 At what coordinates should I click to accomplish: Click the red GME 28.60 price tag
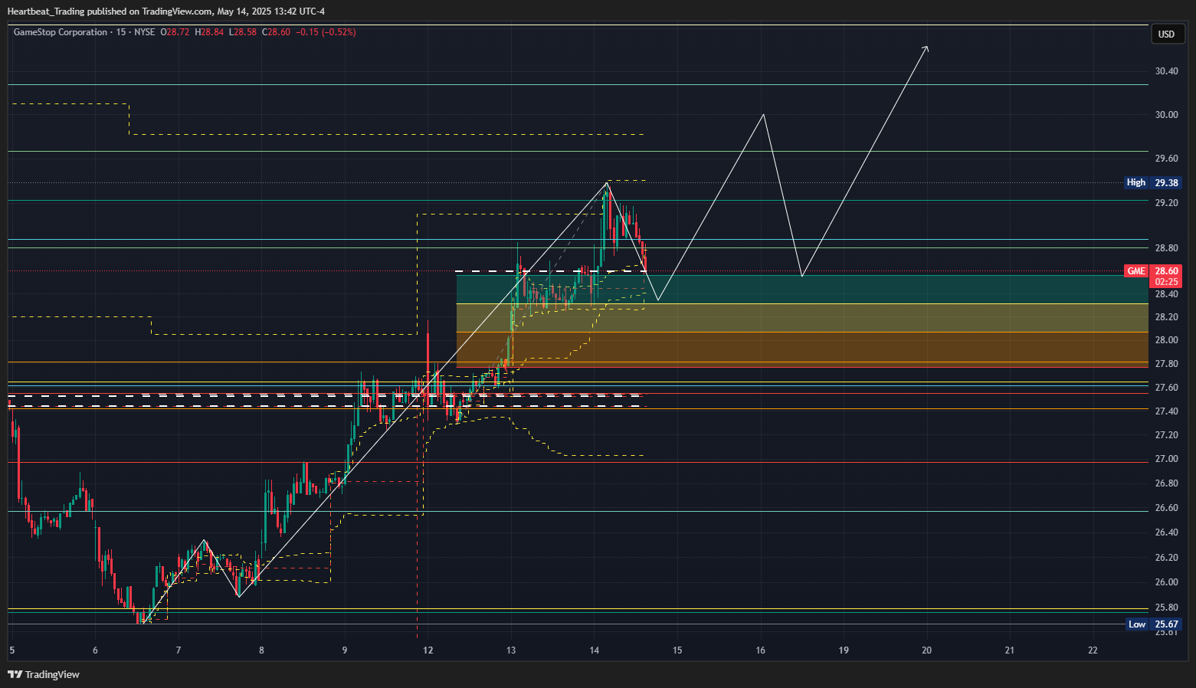[1153, 277]
